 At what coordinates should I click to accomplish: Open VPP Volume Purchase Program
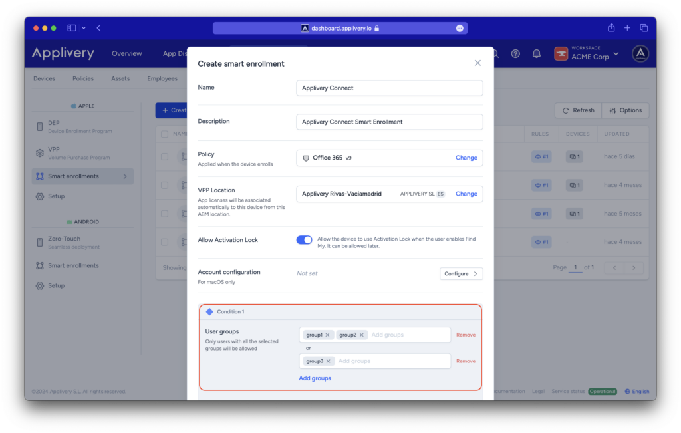point(82,153)
